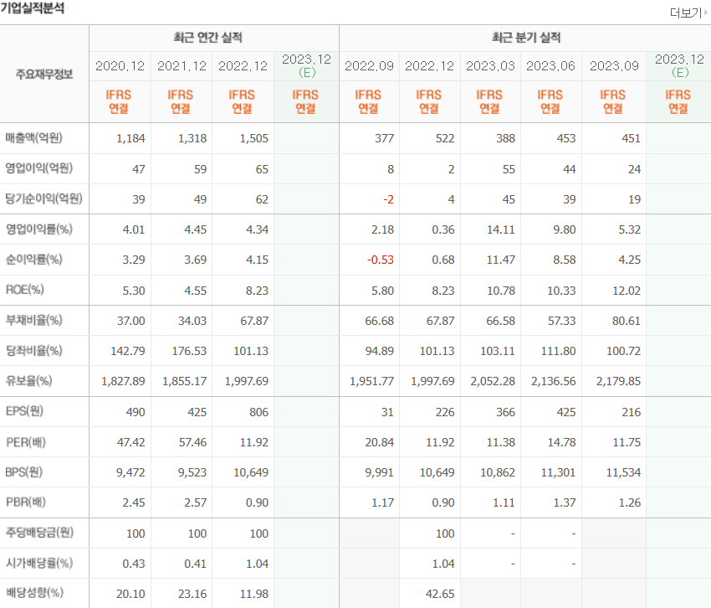Click the 11,534 BPS value

coord(623,472)
